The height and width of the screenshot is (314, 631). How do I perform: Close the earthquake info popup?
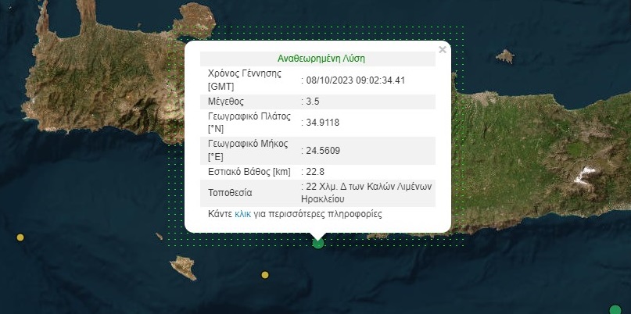click(x=443, y=50)
